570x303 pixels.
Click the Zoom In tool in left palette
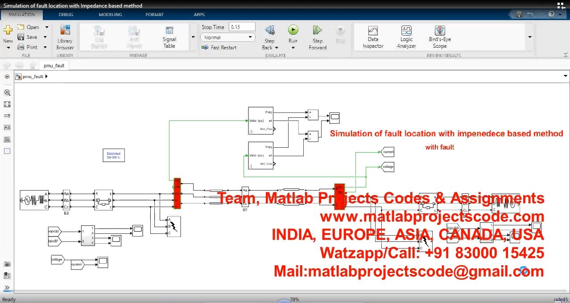point(7,93)
